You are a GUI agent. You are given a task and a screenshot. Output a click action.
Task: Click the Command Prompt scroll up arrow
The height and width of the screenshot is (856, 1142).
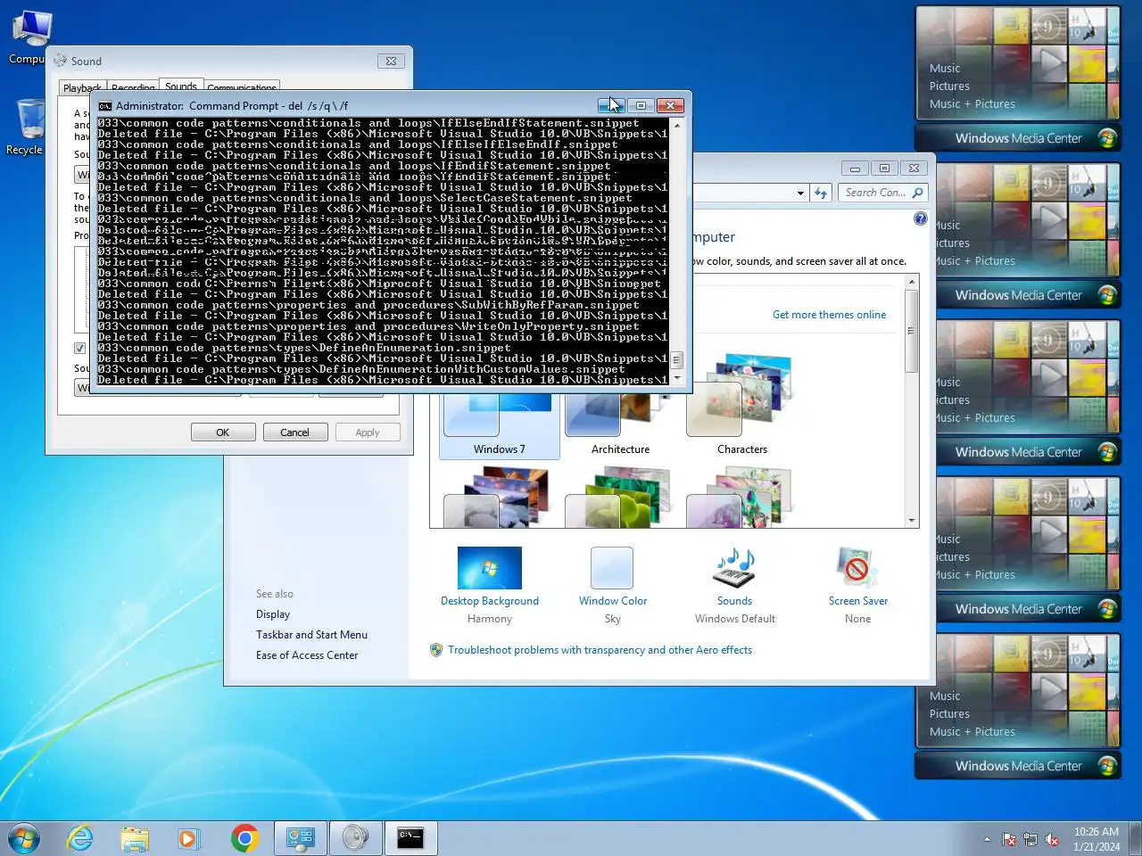click(677, 126)
